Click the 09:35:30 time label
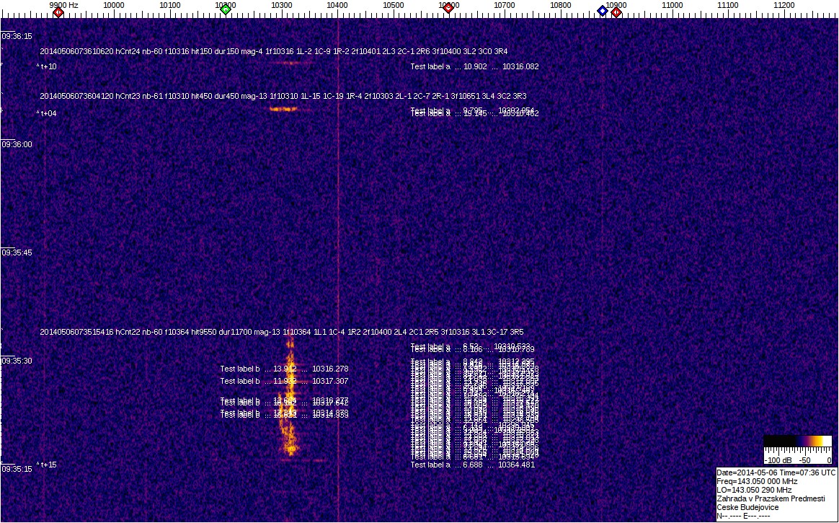Image resolution: width=839 pixels, height=523 pixels. tap(17, 361)
